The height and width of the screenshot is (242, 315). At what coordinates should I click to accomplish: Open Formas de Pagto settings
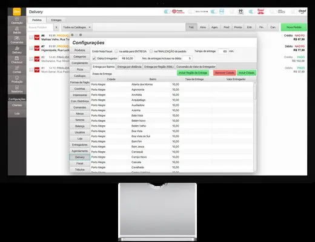point(80,82)
